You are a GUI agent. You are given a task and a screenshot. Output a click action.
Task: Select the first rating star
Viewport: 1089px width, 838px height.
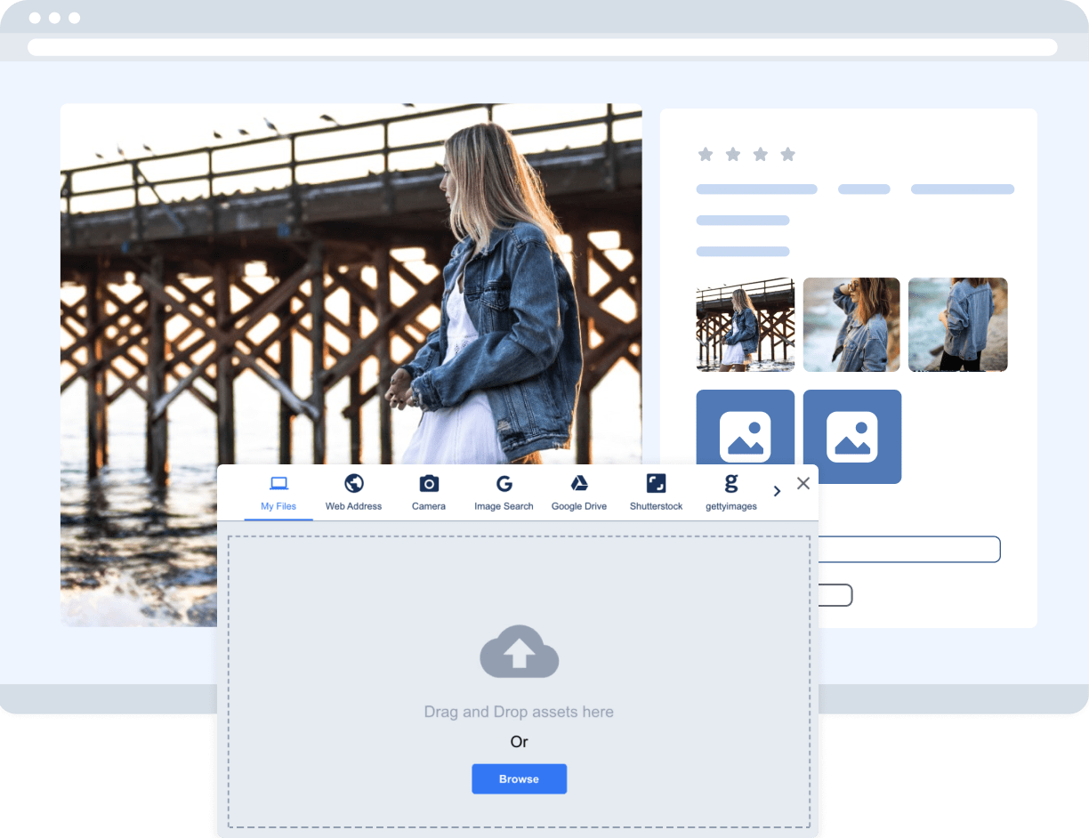[706, 154]
